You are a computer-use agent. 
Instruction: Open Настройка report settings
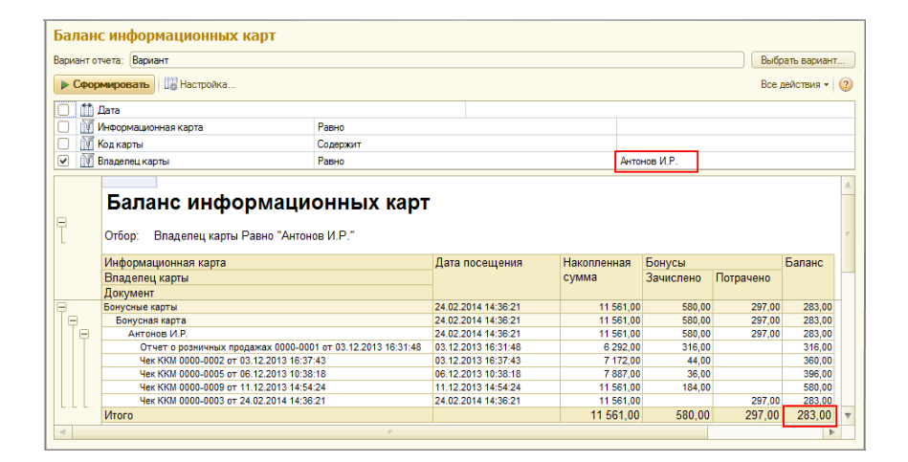click(199, 85)
